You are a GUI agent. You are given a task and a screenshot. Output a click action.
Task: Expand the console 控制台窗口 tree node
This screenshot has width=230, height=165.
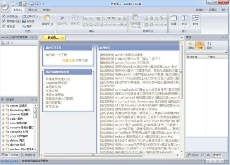click(x=3, y=127)
